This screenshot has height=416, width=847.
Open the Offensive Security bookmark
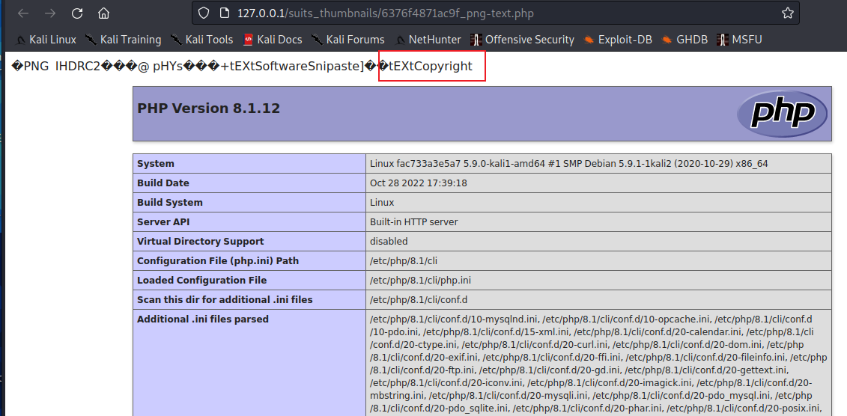pyautogui.click(x=522, y=40)
